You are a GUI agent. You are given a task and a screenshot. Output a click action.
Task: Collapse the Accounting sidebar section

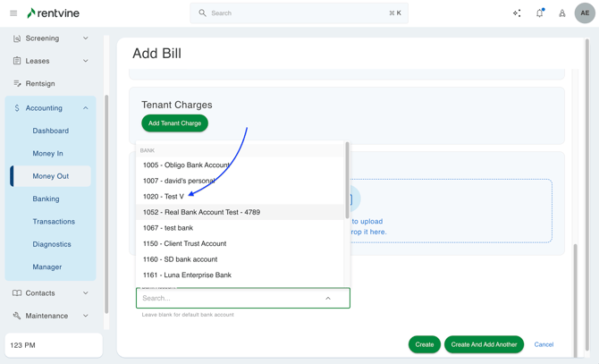pyautogui.click(x=86, y=108)
